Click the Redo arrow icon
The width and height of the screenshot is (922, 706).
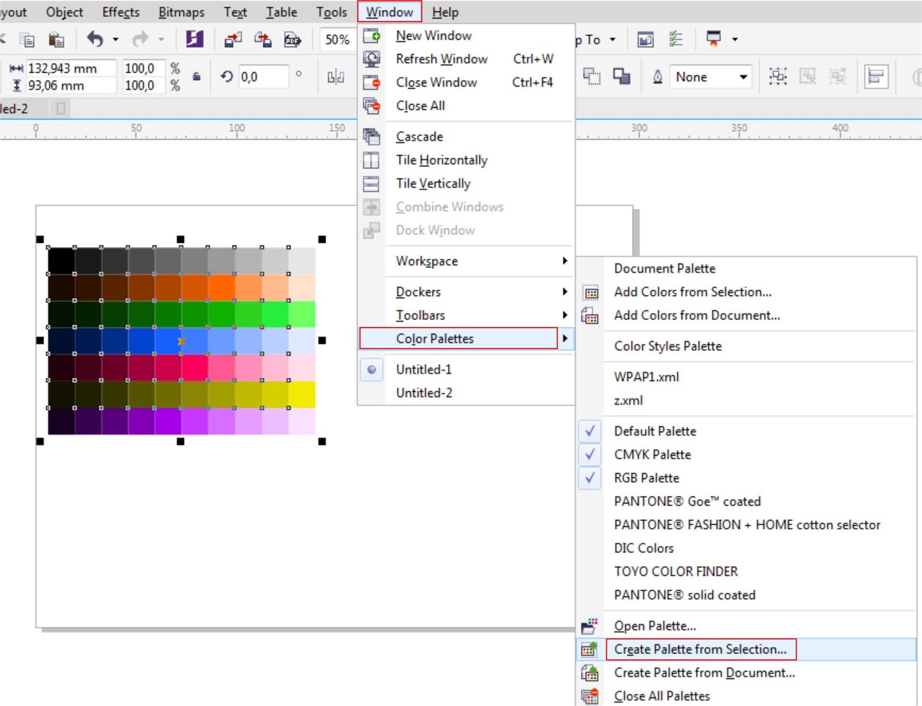click(x=140, y=39)
